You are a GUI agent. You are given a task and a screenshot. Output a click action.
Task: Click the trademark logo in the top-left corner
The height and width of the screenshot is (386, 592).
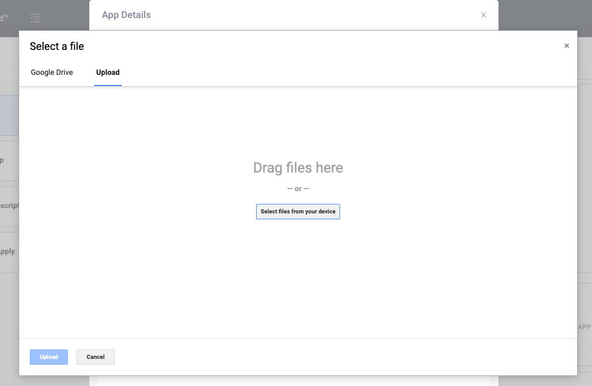click(5, 18)
